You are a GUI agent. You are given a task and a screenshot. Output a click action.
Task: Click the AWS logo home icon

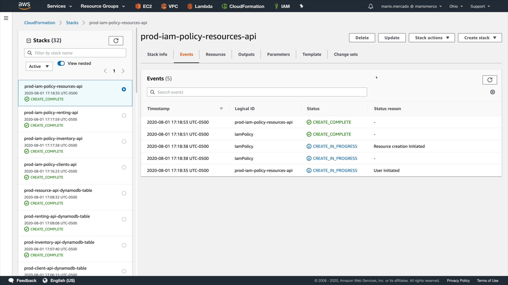pos(24,6)
